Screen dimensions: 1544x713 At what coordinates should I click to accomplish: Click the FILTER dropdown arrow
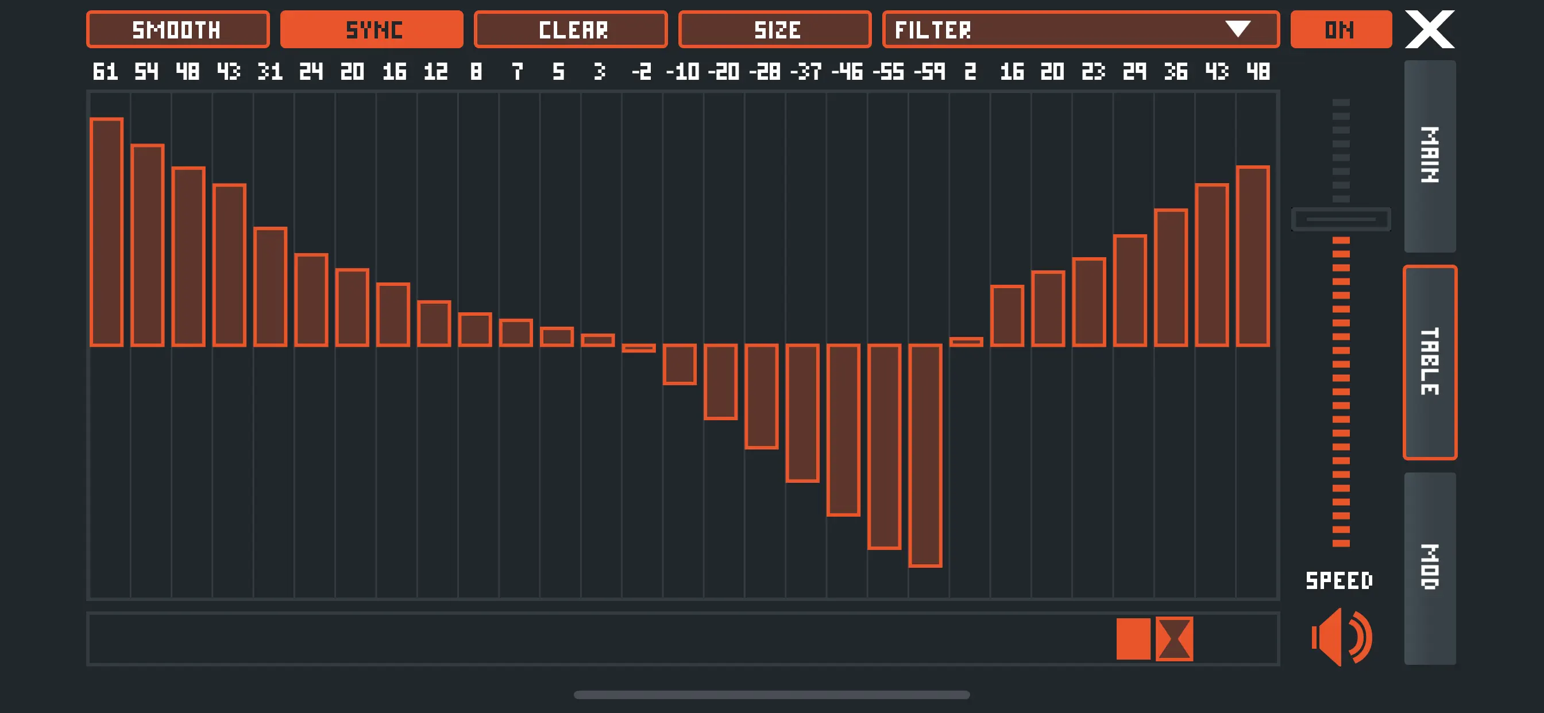(x=1237, y=29)
